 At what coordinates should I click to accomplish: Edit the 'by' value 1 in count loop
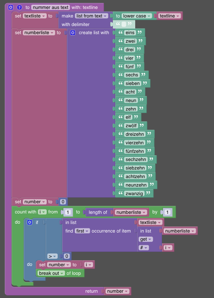(x=167, y=212)
